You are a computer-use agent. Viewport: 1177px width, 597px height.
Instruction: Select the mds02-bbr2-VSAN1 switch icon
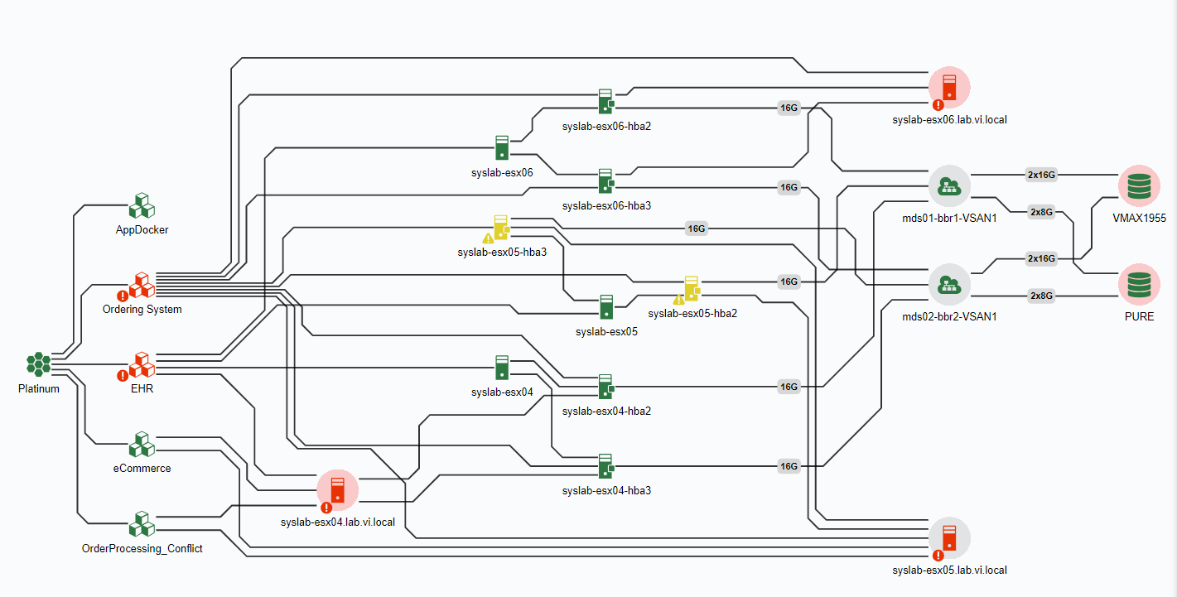(x=949, y=285)
